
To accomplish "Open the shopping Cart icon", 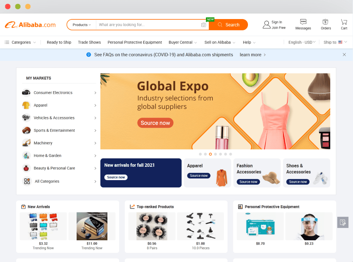I will (344, 22).
